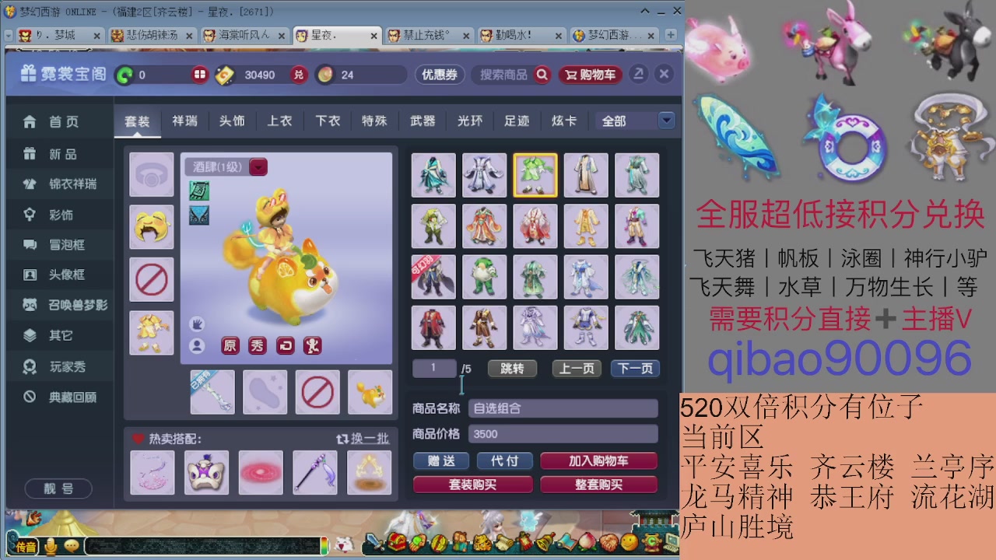The height and width of the screenshot is (560, 996).
Task: Switch to the 特殊 tab
Action: [x=374, y=121]
